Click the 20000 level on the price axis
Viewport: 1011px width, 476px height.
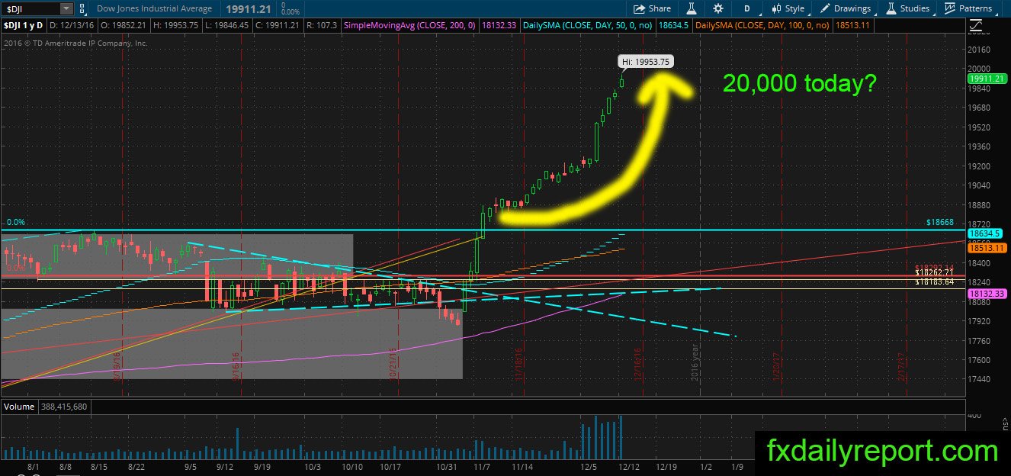(980, 69)
